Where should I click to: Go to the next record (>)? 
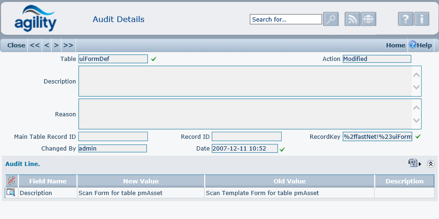pos(56,45)
